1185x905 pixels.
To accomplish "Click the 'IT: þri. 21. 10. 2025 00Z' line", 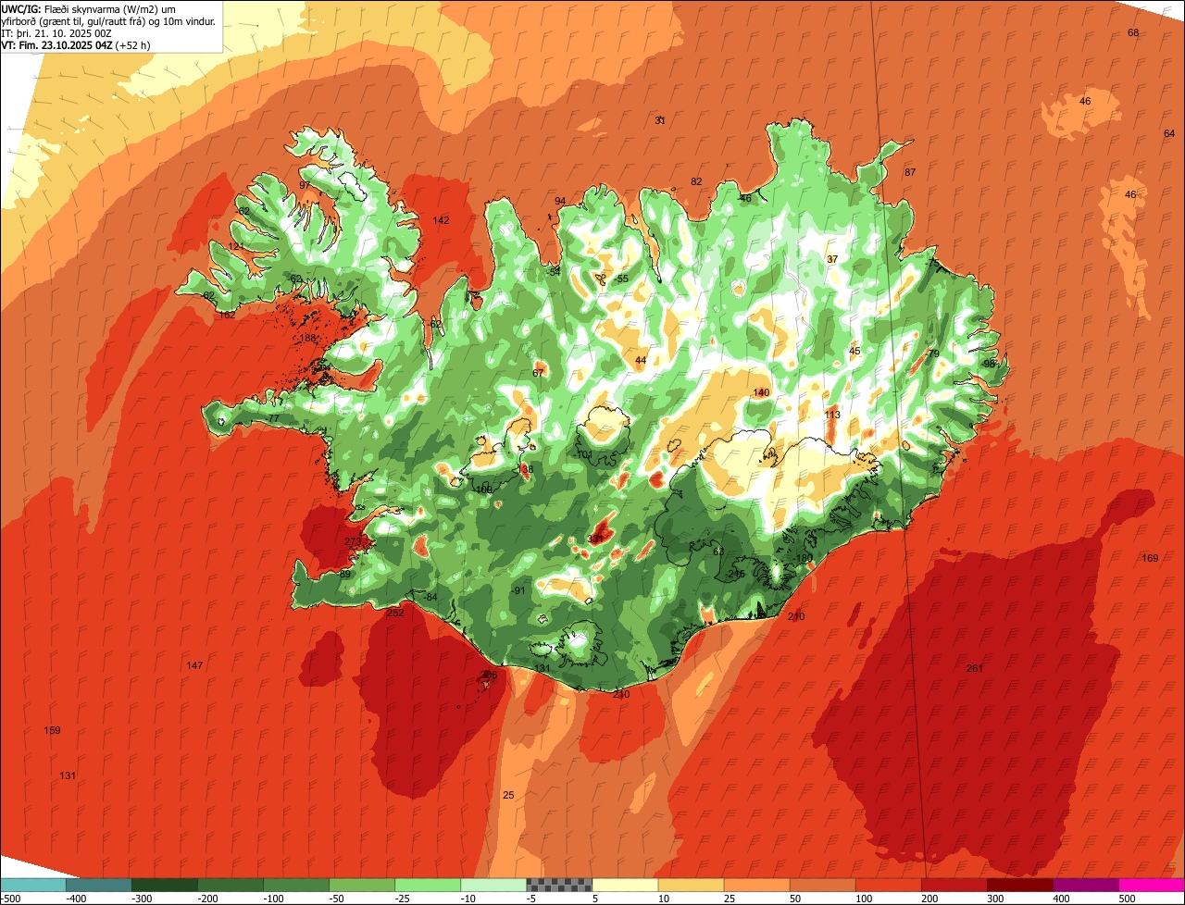I will click(x=56, y=33).
